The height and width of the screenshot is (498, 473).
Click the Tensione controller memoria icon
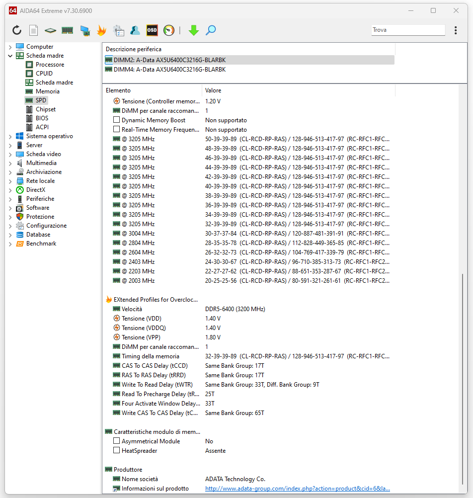point(116,101)
